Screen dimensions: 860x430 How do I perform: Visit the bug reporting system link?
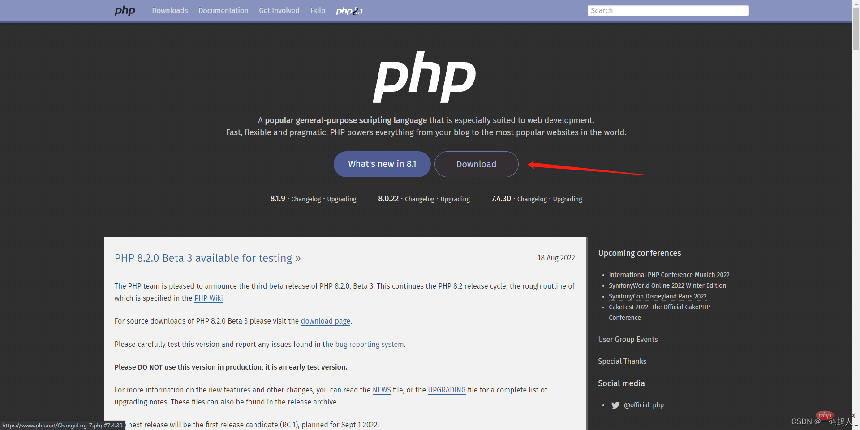369,344
